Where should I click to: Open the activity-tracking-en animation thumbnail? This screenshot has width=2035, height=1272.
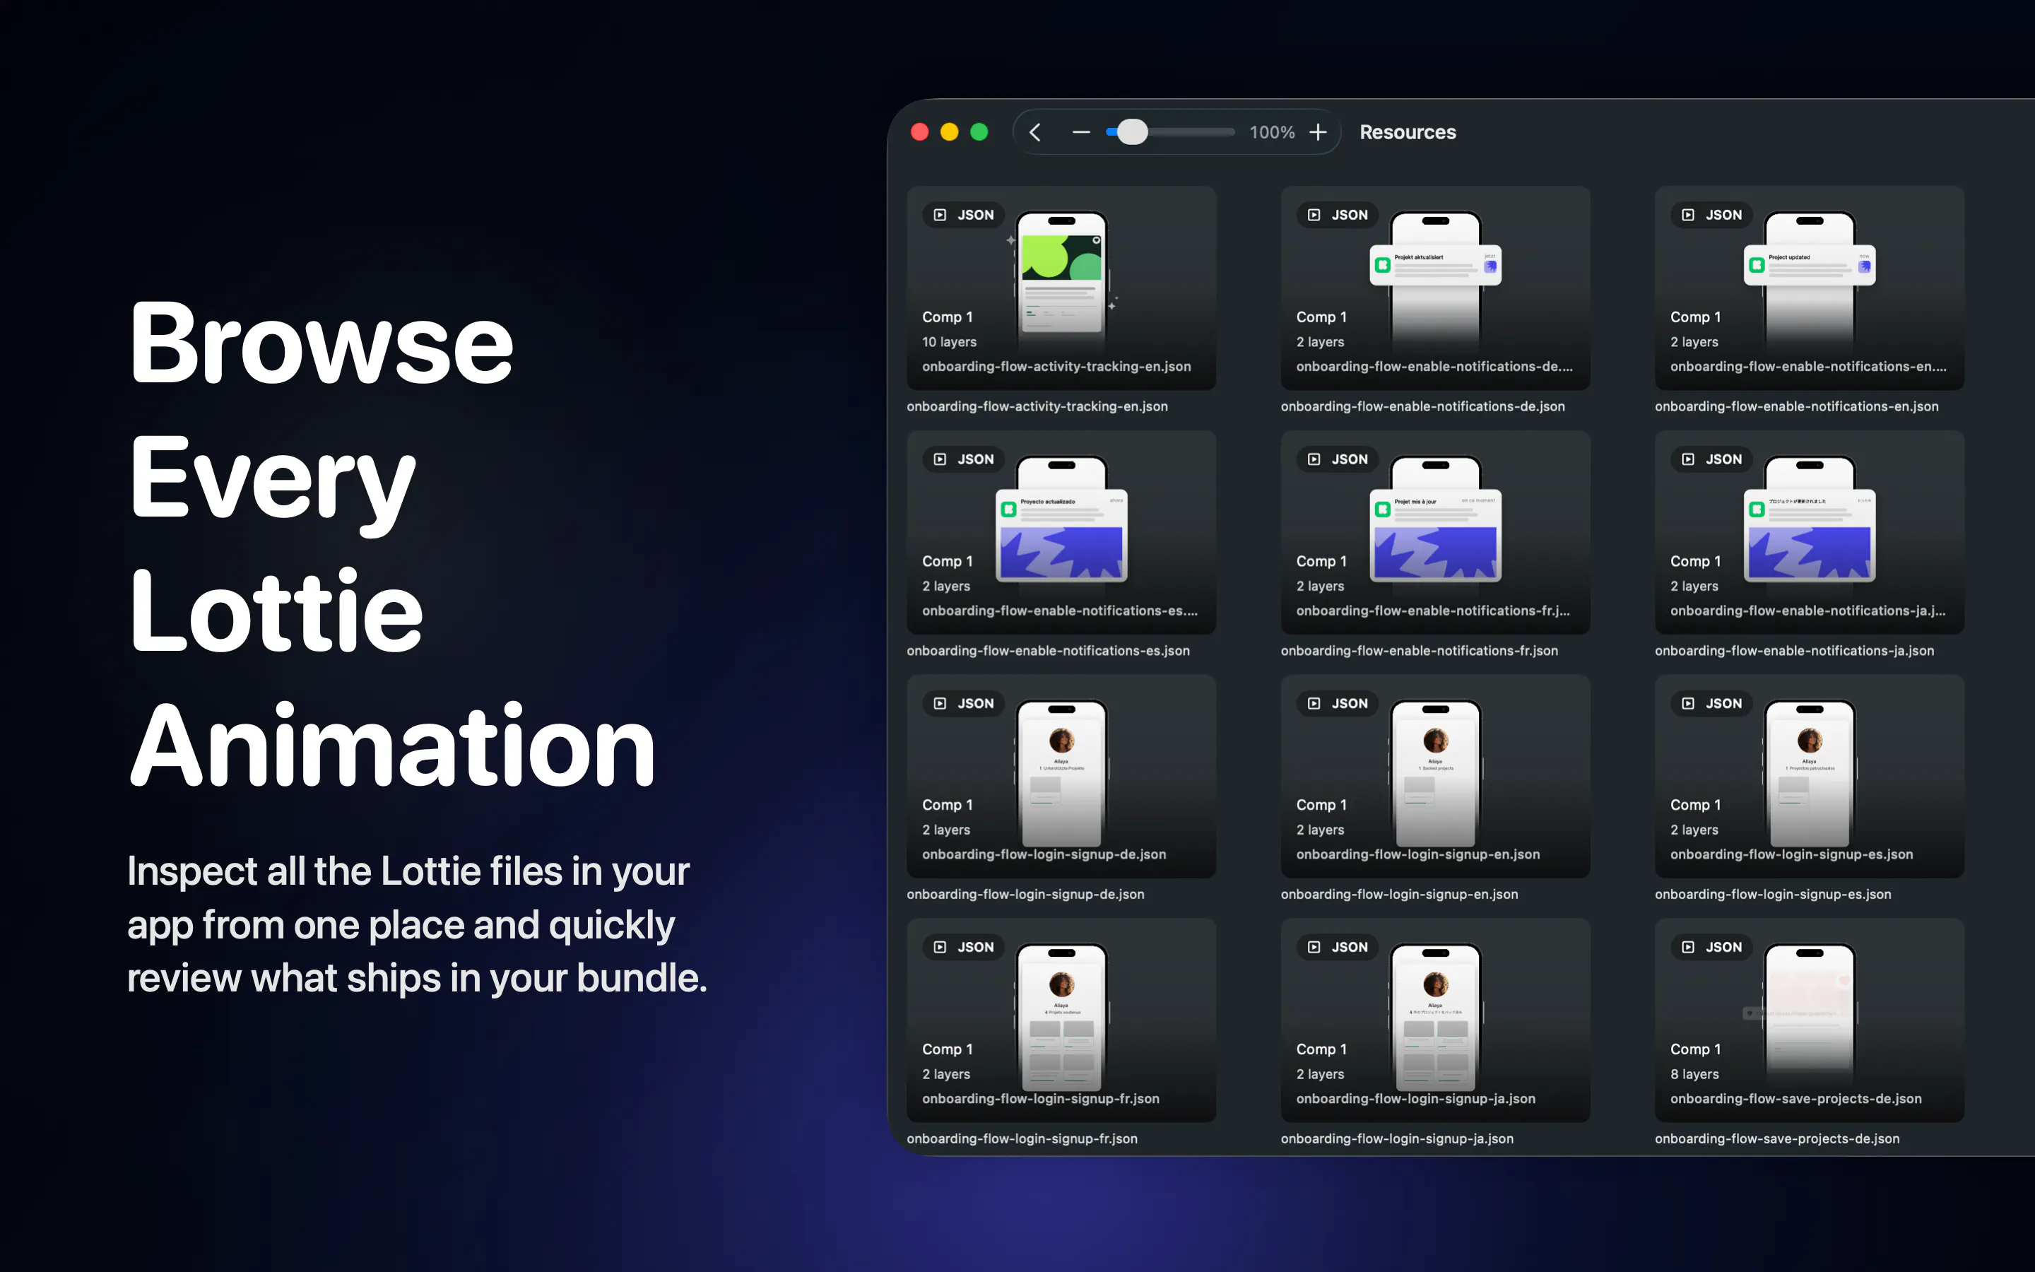1061,288
